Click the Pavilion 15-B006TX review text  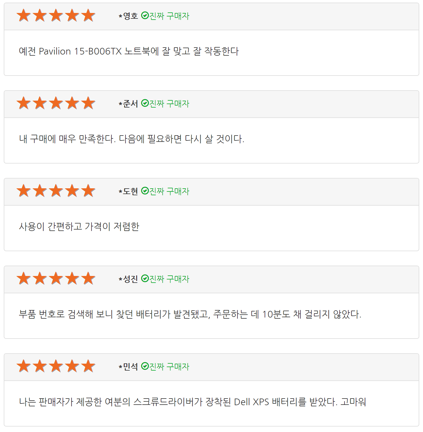coord(129,51)
